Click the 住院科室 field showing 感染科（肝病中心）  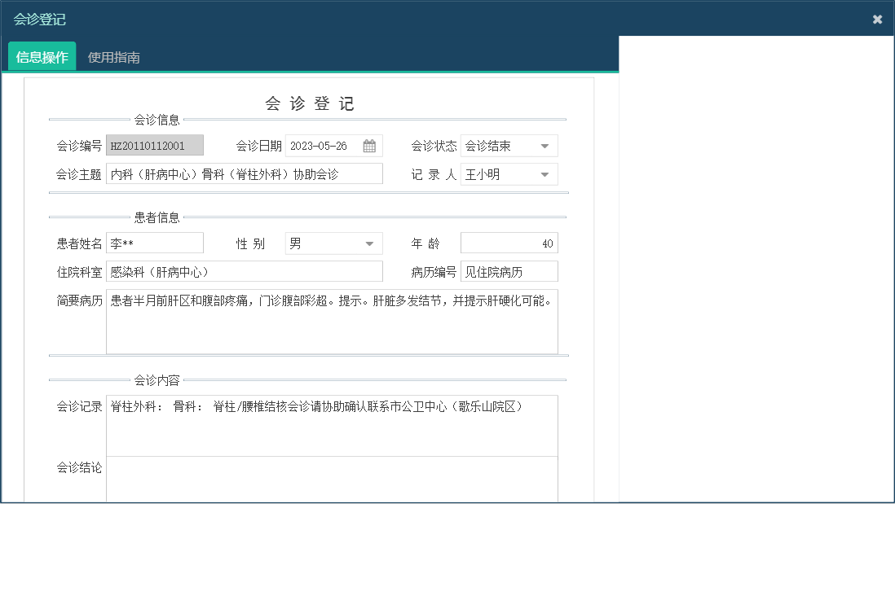(x=245, y=270)
